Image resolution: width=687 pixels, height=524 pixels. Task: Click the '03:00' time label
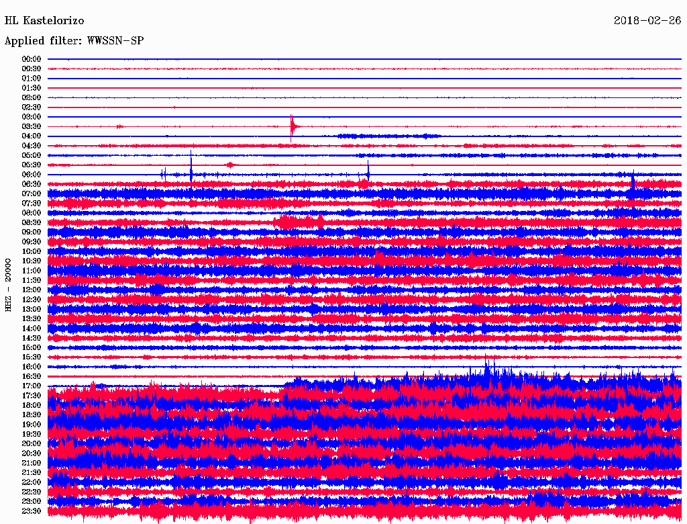[31, 117]
